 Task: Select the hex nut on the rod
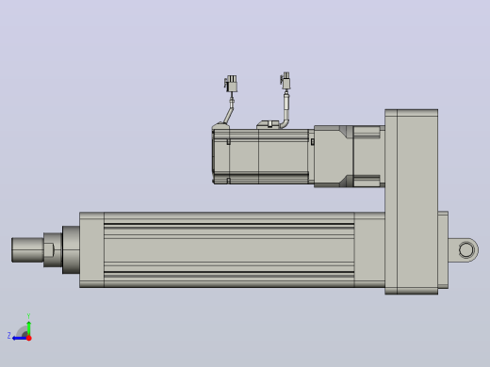pyautogui.click(x=53, y=250)
